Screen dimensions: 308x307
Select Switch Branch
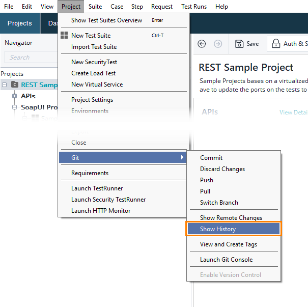[234, 203]
